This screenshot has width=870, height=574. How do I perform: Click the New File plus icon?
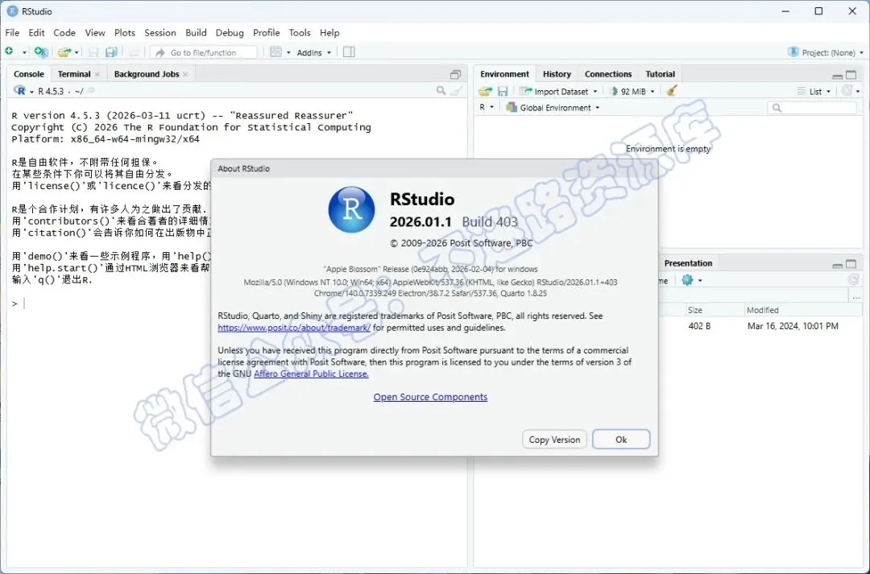pyautogui.click(x=9, y=52)
